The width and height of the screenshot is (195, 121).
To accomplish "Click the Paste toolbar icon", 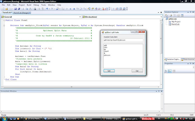I will (x=30, y=9).
